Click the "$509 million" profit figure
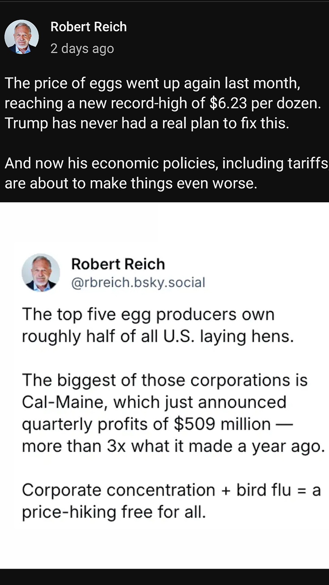This screenshot has height=585, width=329. 222,424
